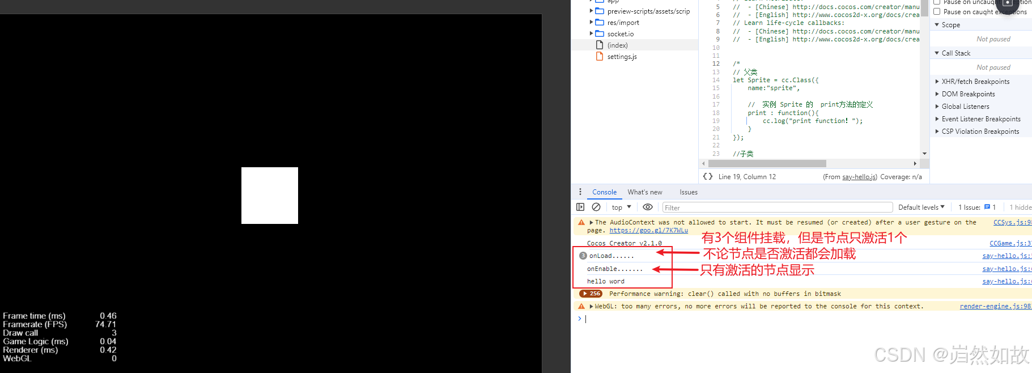Image resolution: width=1032 pixels, height=373 pixels.
Task: Click the AudioContext warning triangle icon
Action: (x=581, y=223)
